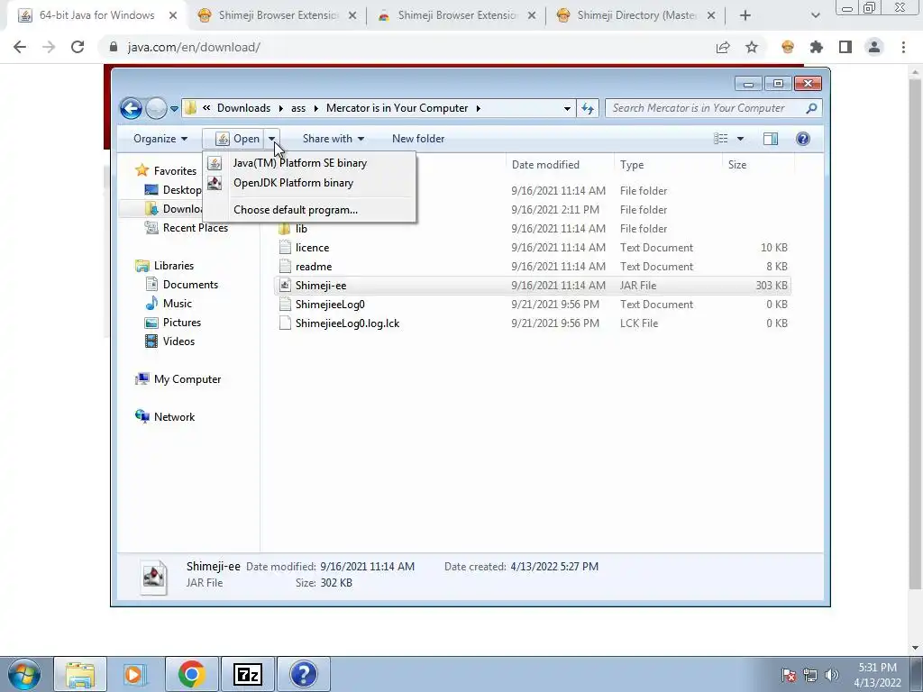Viewport: 923px width, 692px height.
Task: Click the Open toolbar button
Action: 238,139
